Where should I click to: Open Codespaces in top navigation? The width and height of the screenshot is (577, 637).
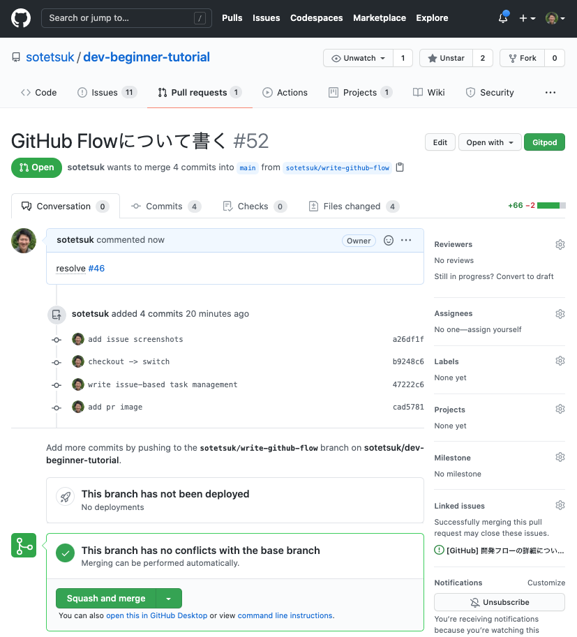317,18
